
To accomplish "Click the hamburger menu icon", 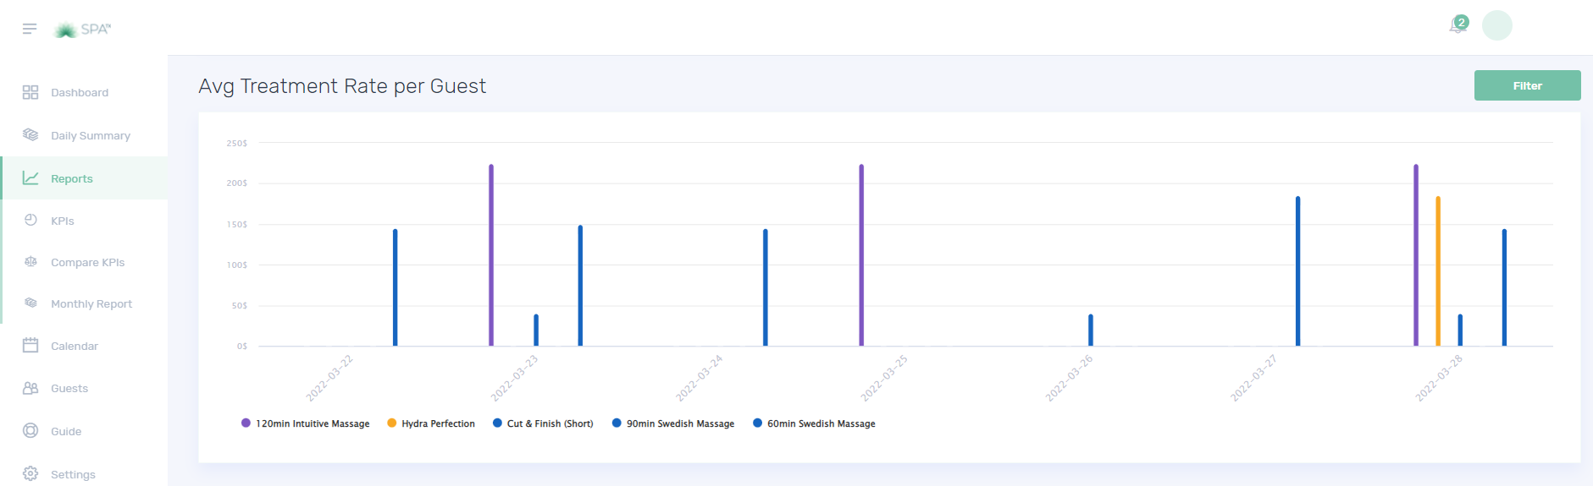I will (x=30, y=29).
